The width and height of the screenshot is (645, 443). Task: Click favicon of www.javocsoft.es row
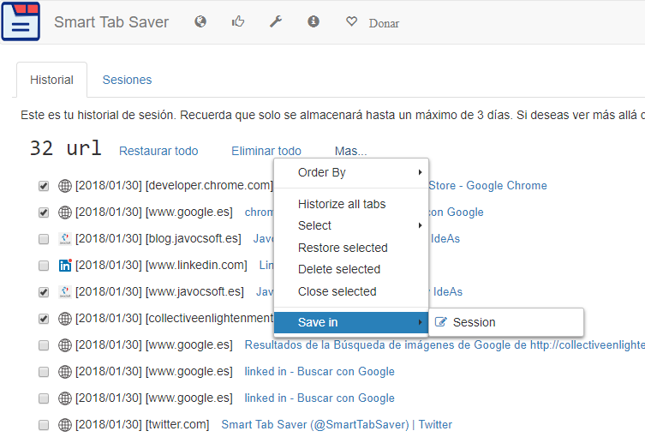point(65,292)
